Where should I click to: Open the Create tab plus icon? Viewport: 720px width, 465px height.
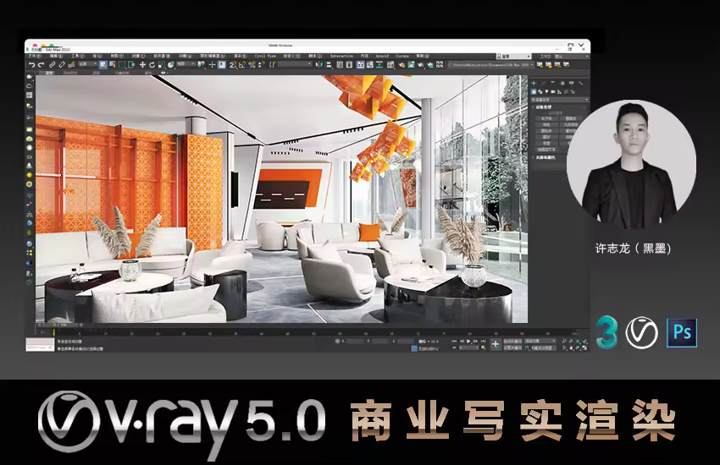534,84
